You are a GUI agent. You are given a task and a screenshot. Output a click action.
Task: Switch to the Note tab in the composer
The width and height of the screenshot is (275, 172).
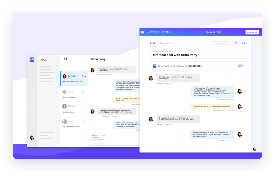coord(103,135)
